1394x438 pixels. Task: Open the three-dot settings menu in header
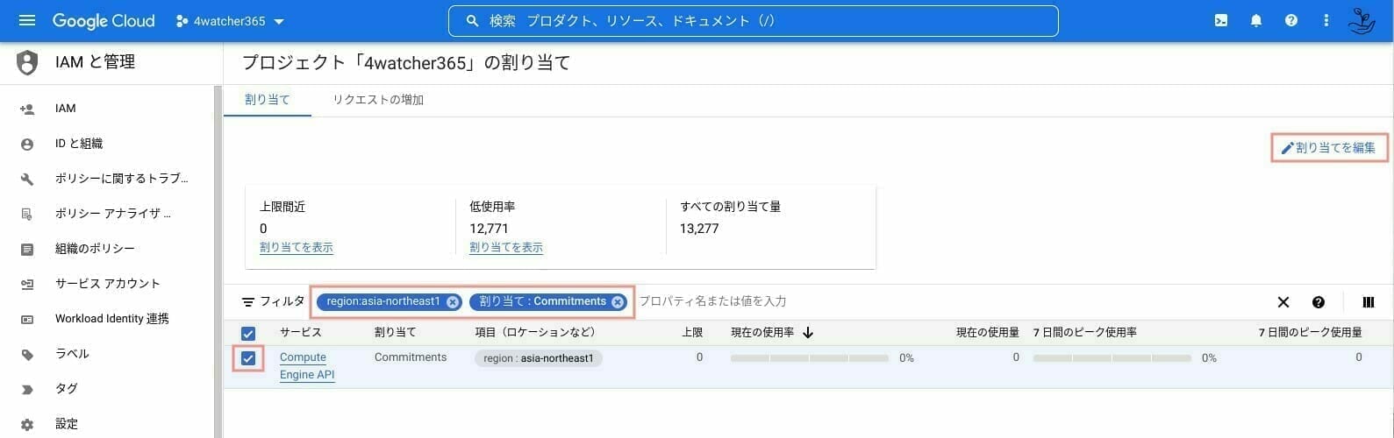1326,21
